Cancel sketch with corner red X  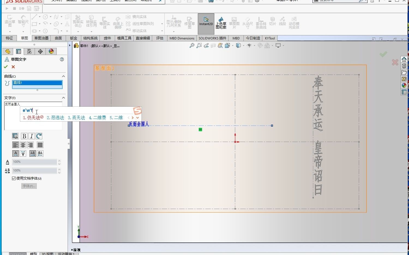click(395, 62)
